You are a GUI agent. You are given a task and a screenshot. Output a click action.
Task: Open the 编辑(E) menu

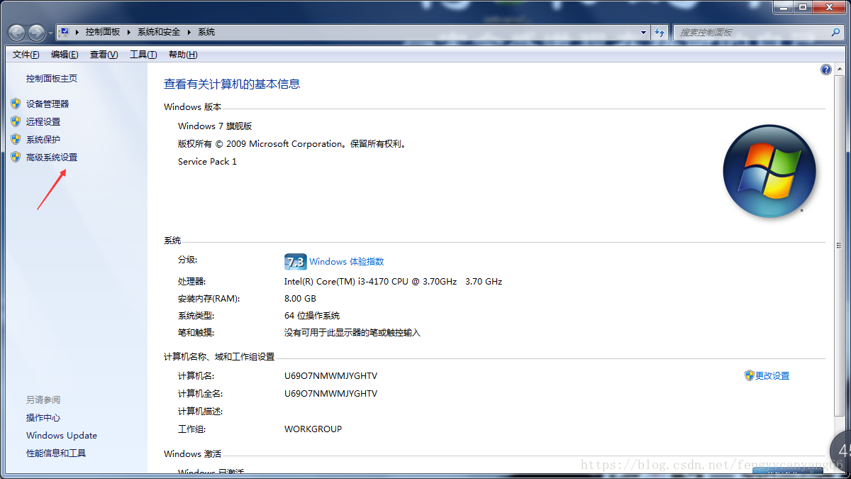click(65, 55)
